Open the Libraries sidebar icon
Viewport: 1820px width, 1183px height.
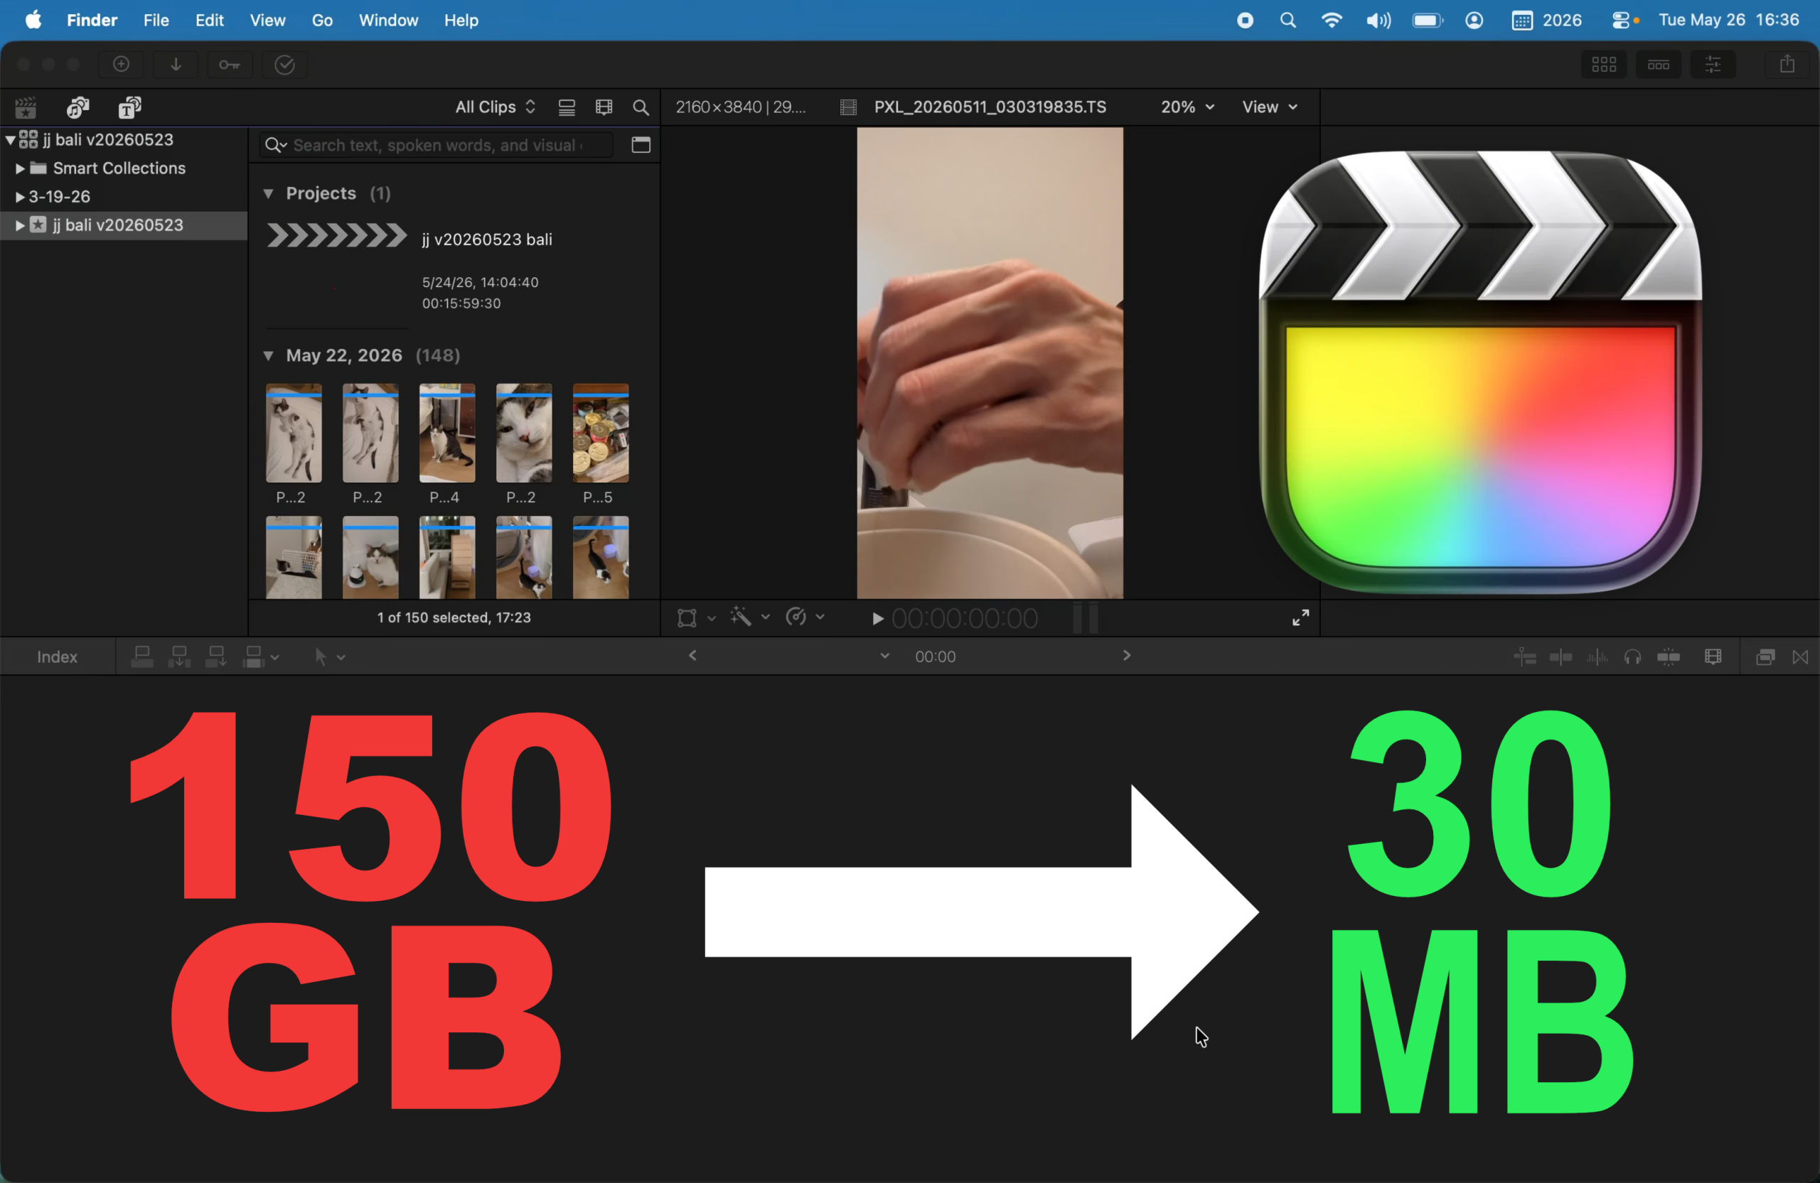(x=25, y=107)
